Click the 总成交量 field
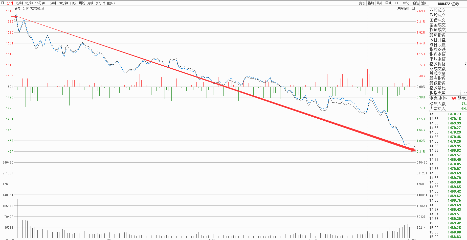This screenshot has width=467, height=240. pos(437,73)
